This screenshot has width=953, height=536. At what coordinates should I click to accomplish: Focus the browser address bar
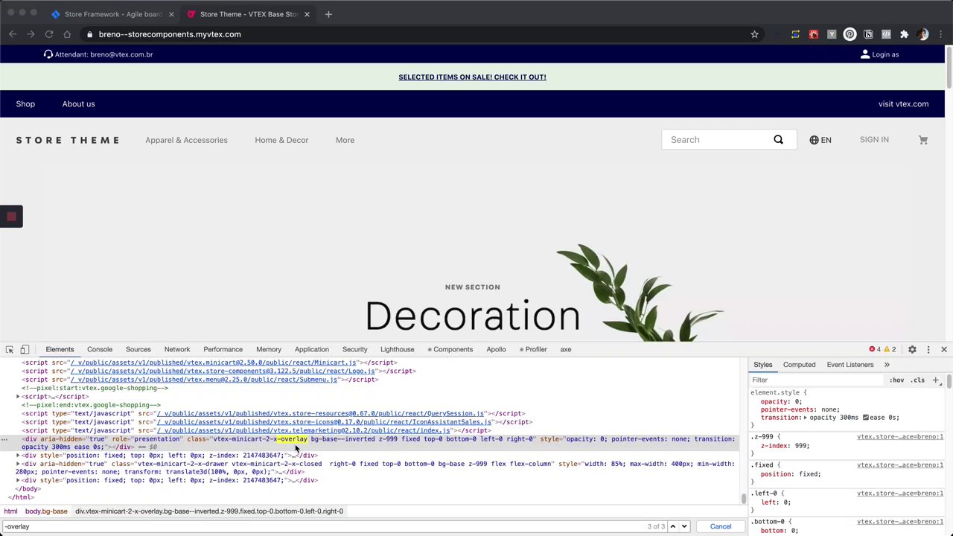(417, 34)
